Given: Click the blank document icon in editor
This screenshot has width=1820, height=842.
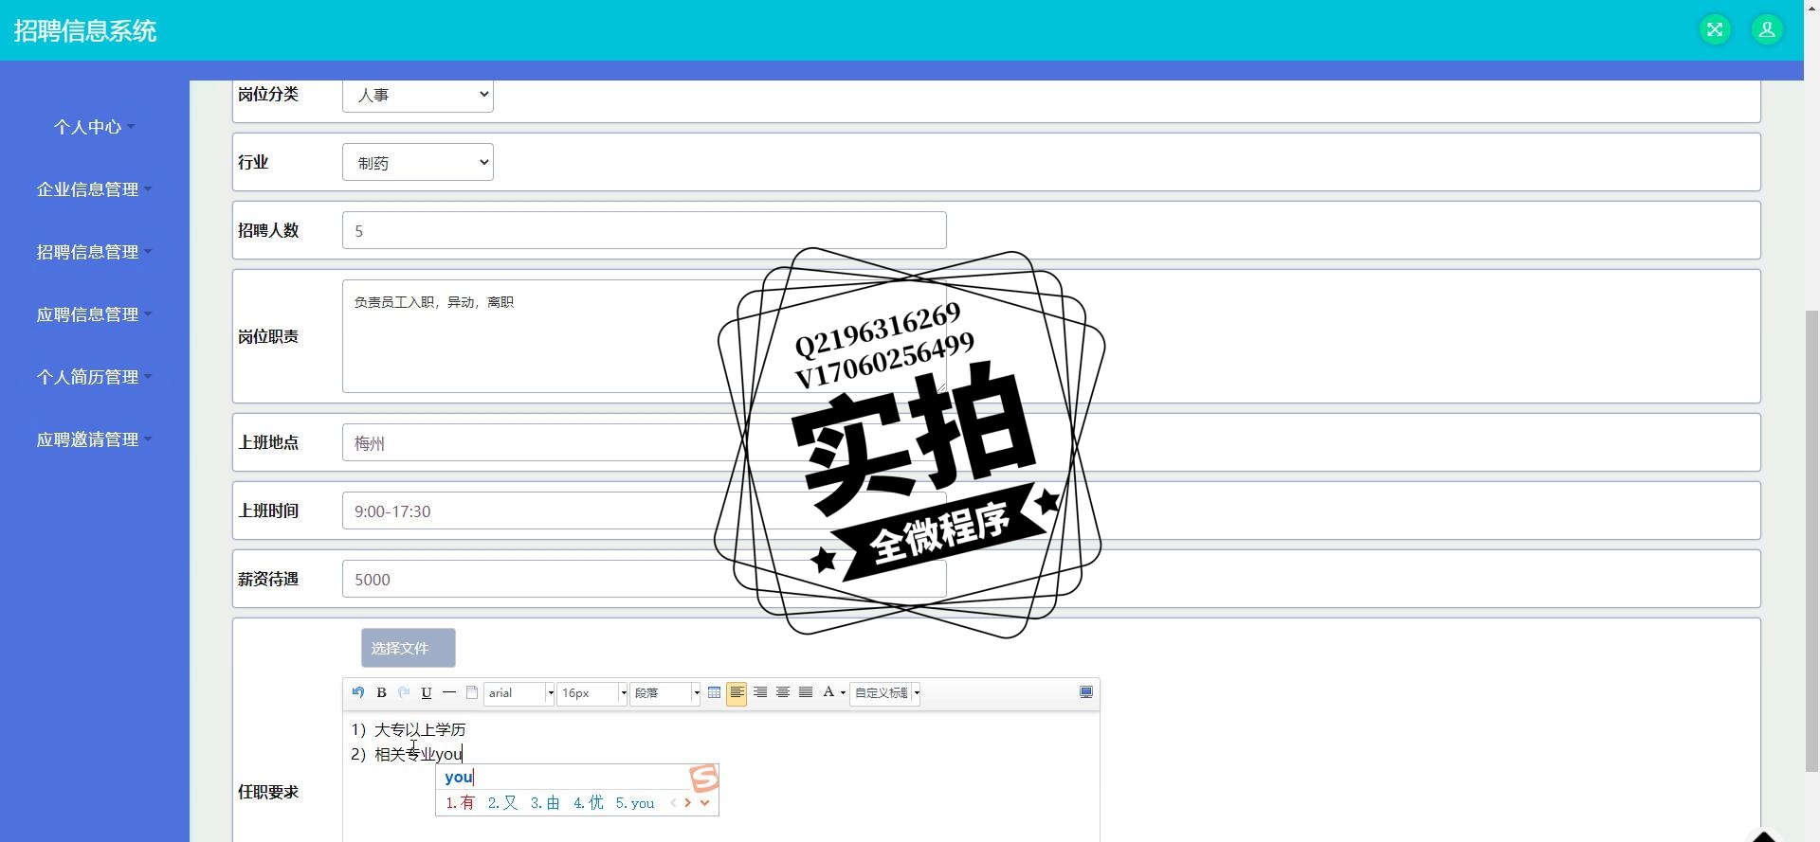Looking at the screenshot, I should (472, 692).
